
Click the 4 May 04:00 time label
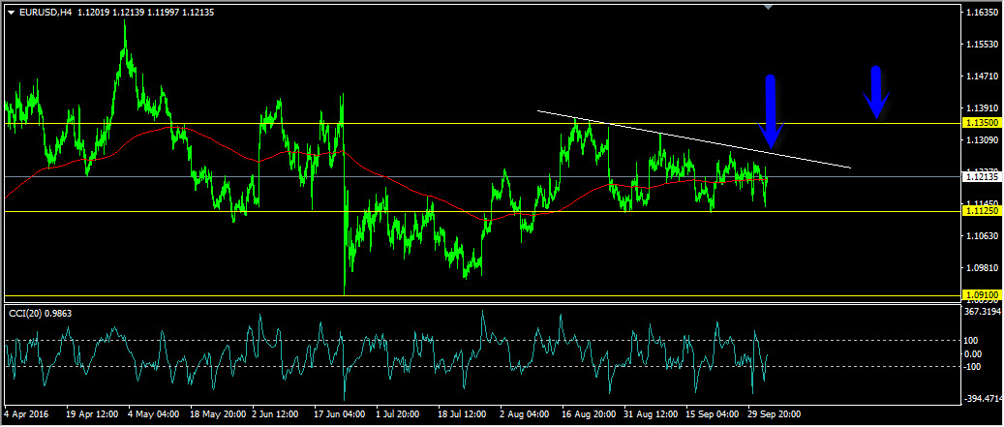[x=154, y=414]
